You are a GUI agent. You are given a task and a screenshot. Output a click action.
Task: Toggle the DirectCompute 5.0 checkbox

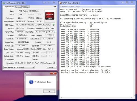click(41, 63)
